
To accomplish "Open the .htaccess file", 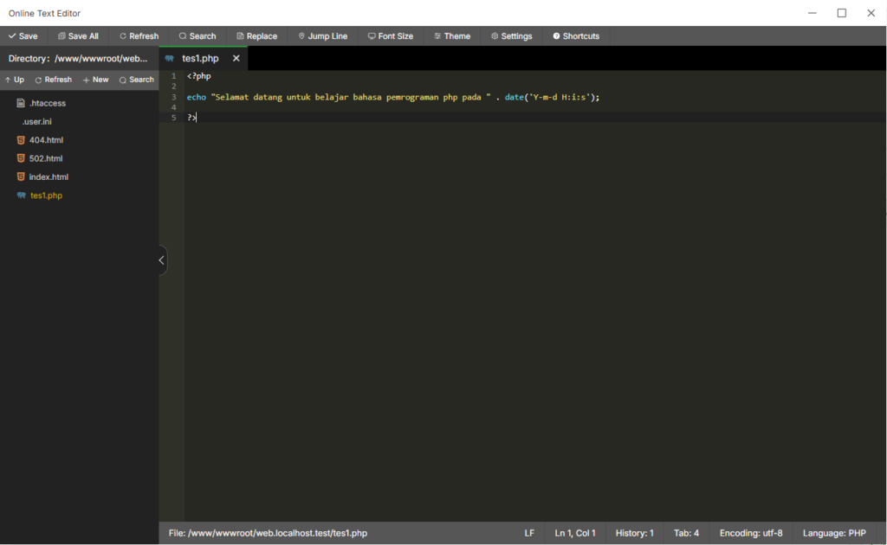I will 47,104.
